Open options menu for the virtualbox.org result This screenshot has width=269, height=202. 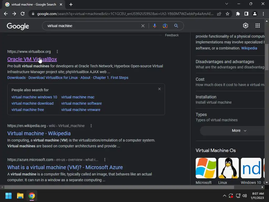[x=57, y=52]
